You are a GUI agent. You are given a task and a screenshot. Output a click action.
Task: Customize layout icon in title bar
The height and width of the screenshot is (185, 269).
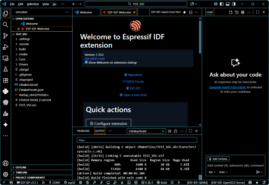coord(216,4)
